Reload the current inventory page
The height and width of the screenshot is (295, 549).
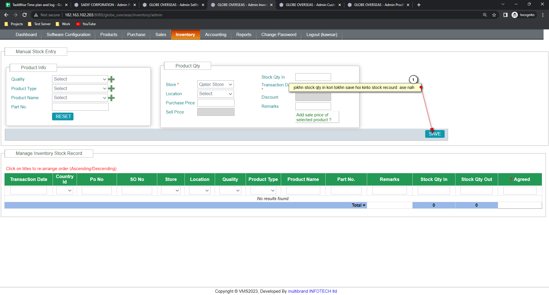(x=25, y=15)
